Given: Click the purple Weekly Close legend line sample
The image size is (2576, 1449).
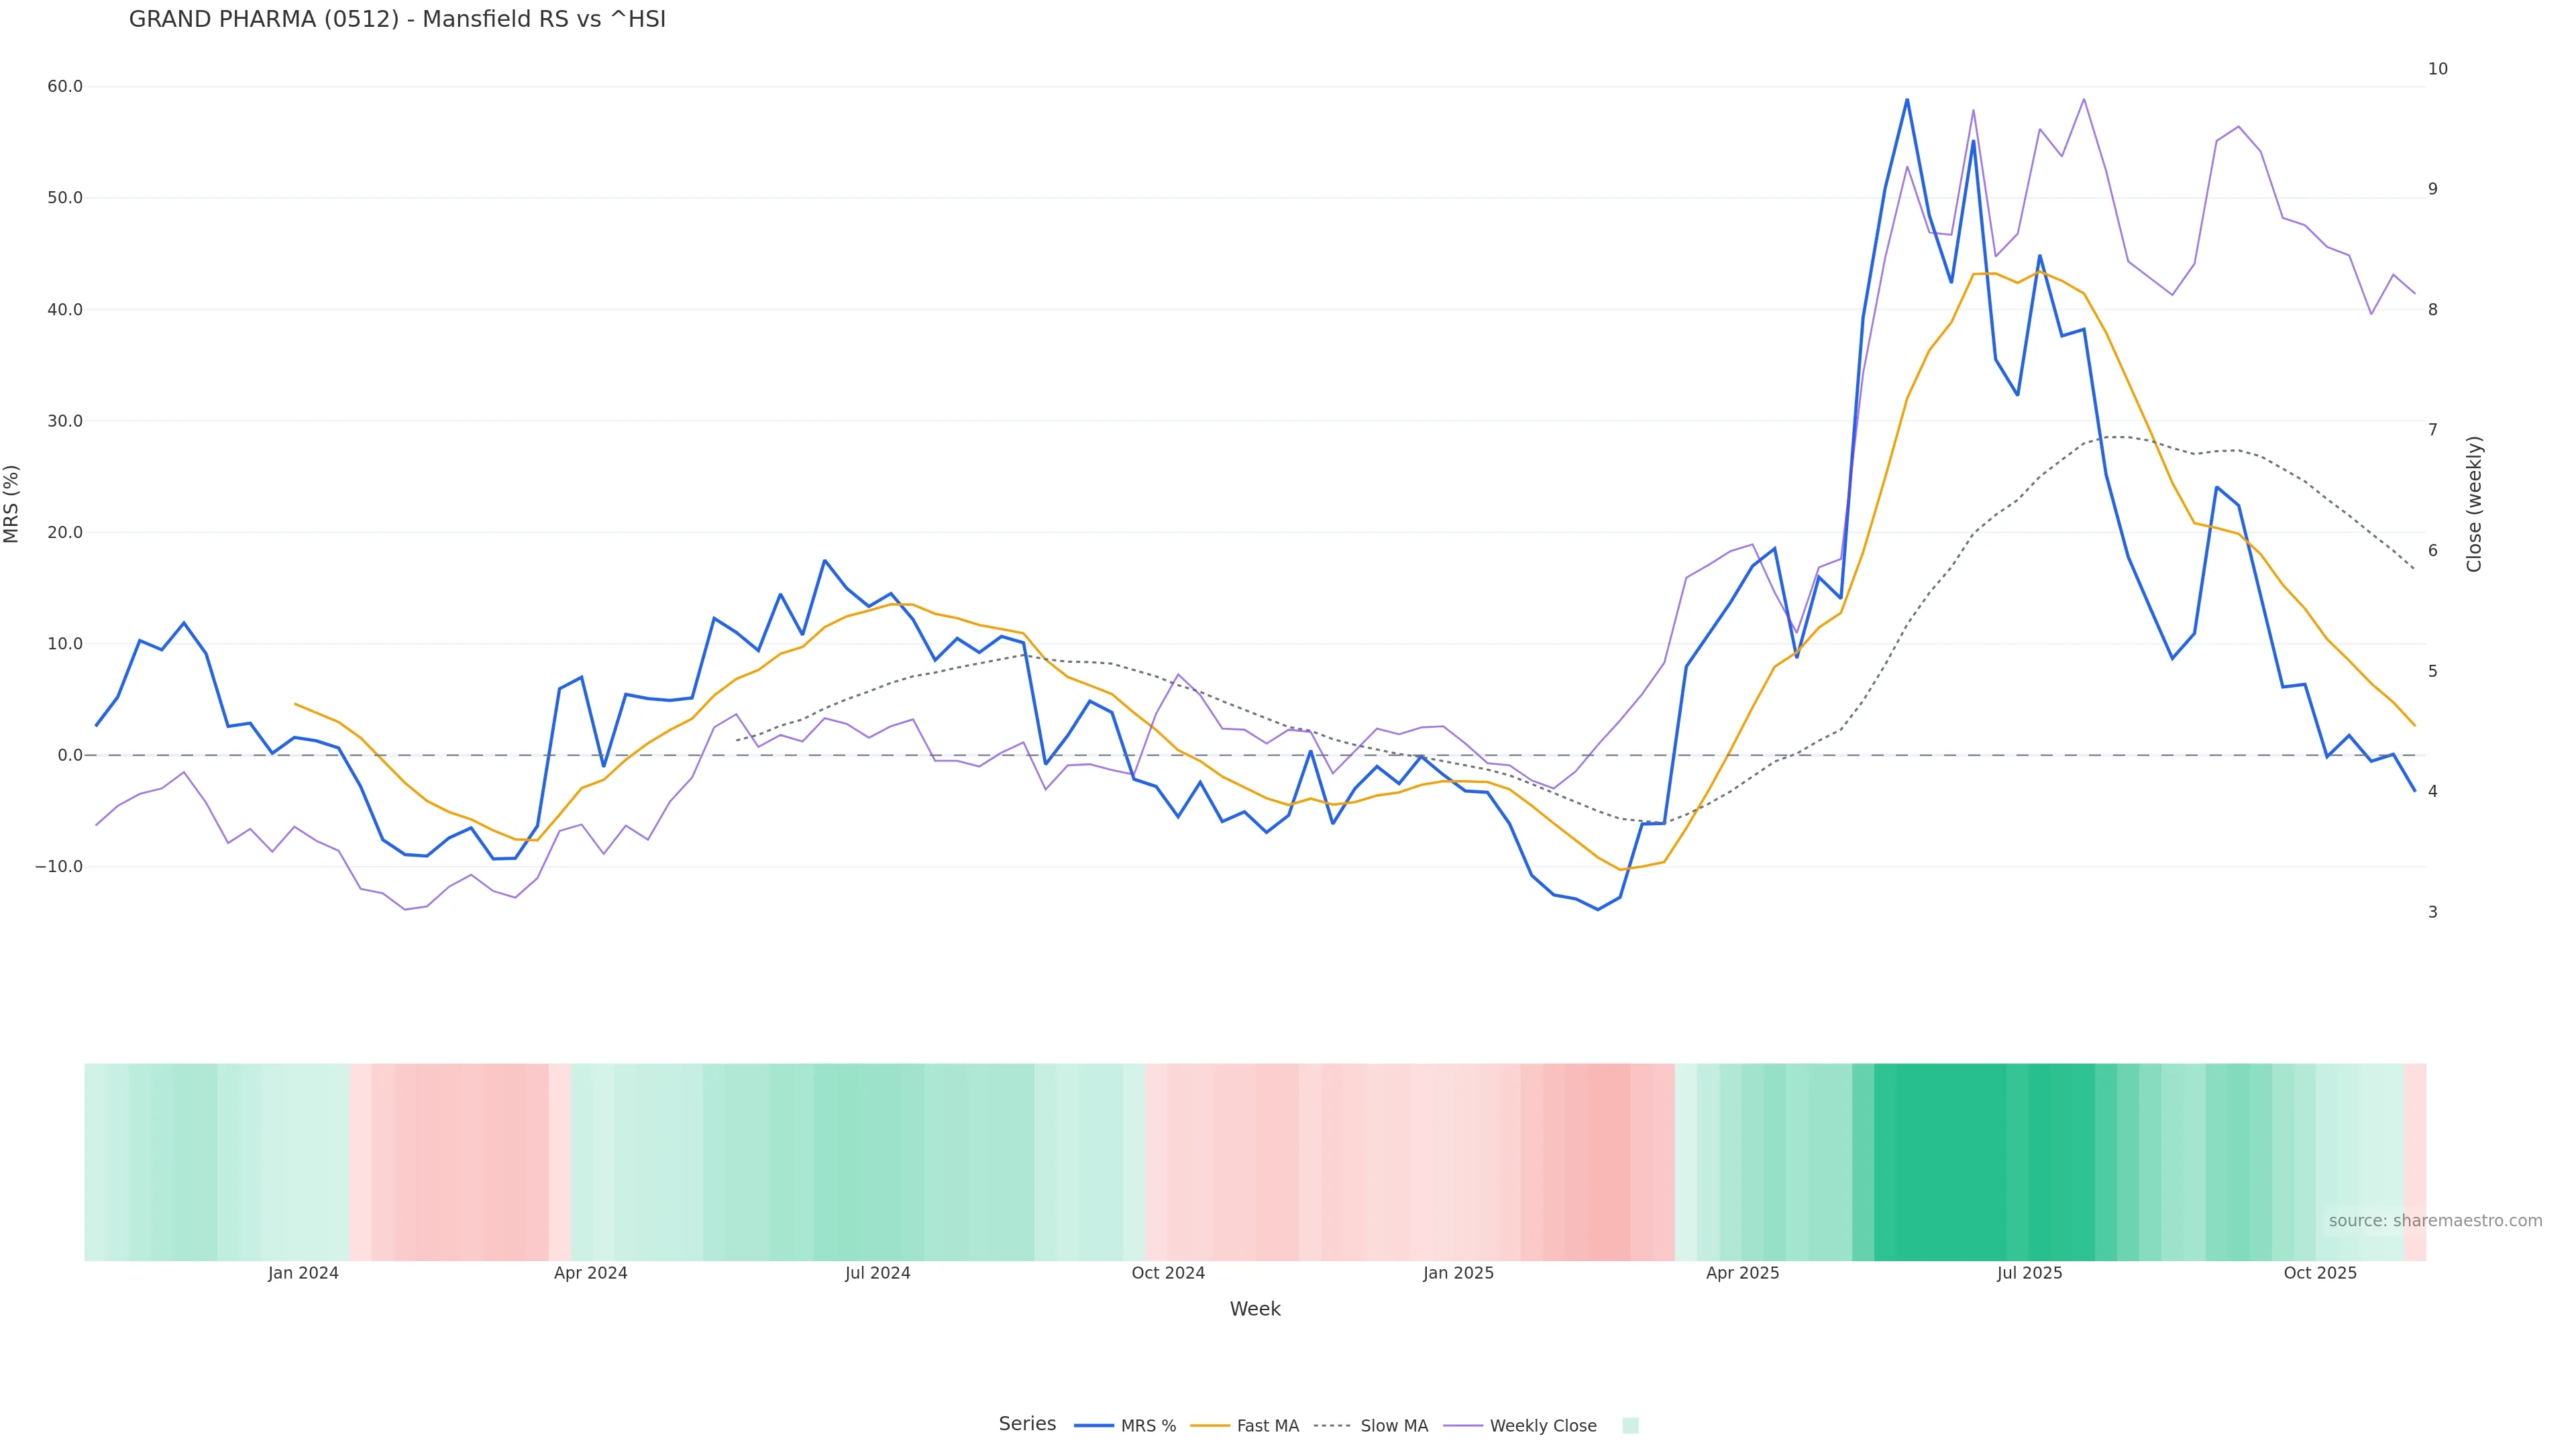Looking at the screenshot, I should (1463, 1426).
